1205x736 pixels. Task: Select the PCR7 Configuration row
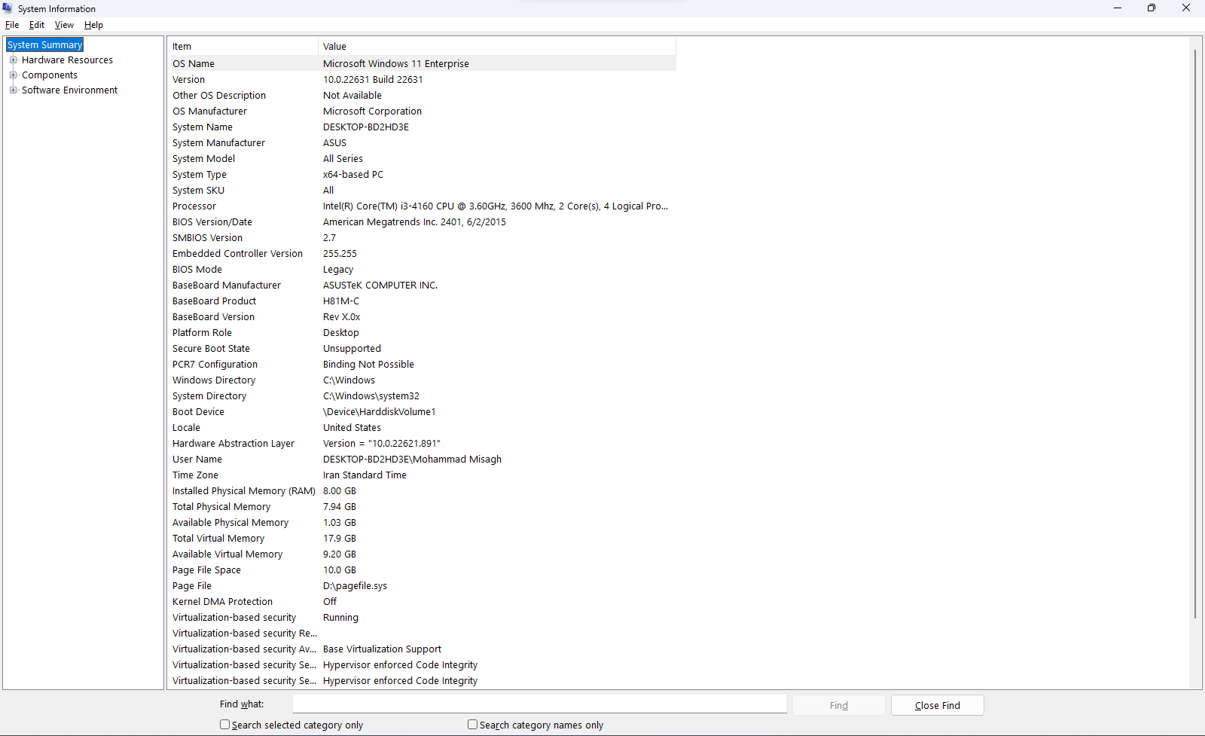[422, 365]
